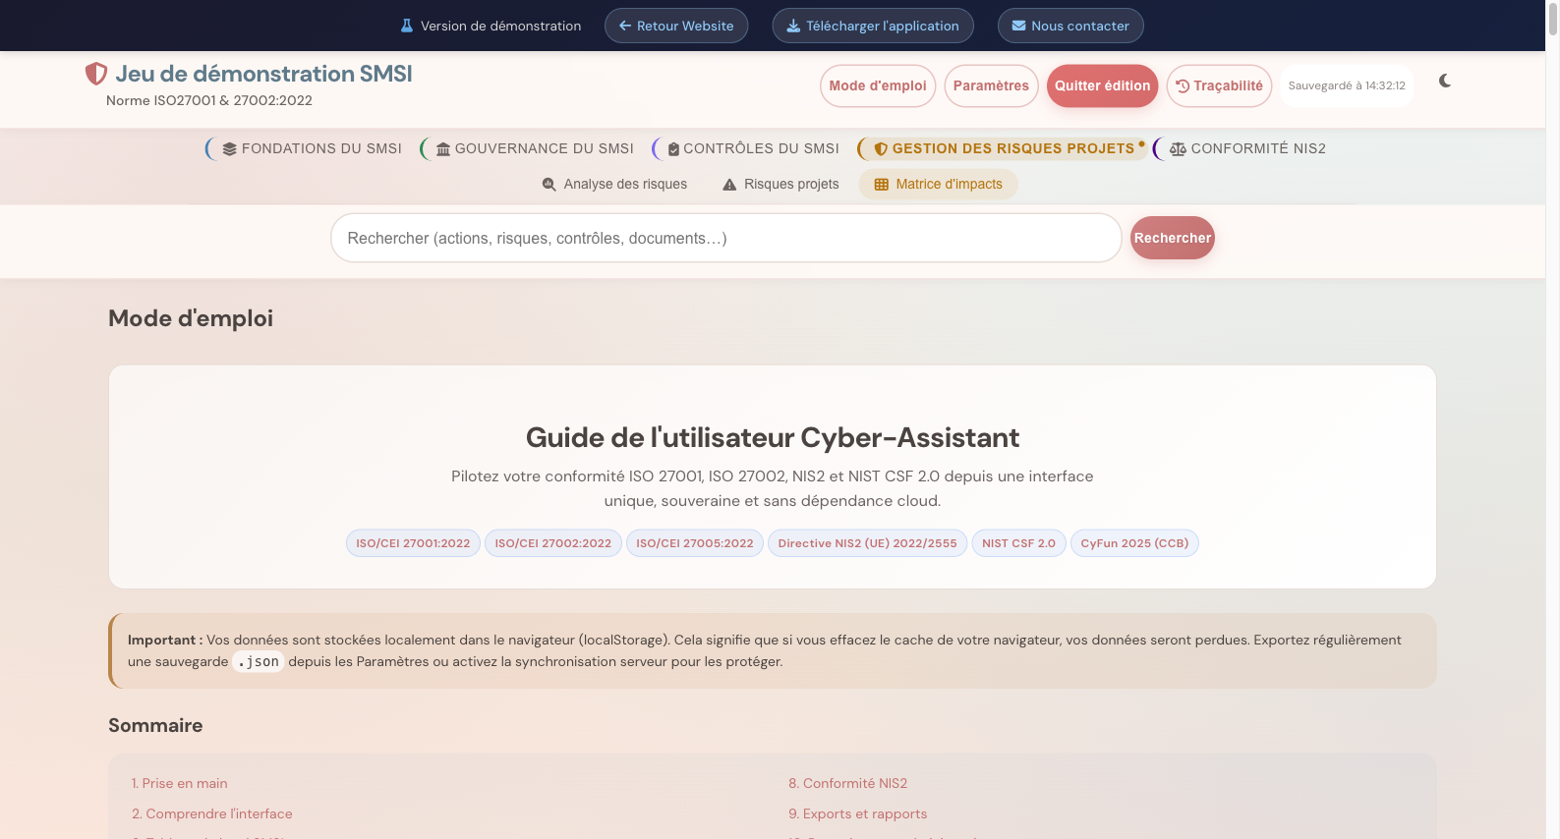The height and width of the screenshot is (839, 1560).
Task: Click the NIST CSF 2.0 badge
Action: pyautogui.click(x=1019, y=543)
